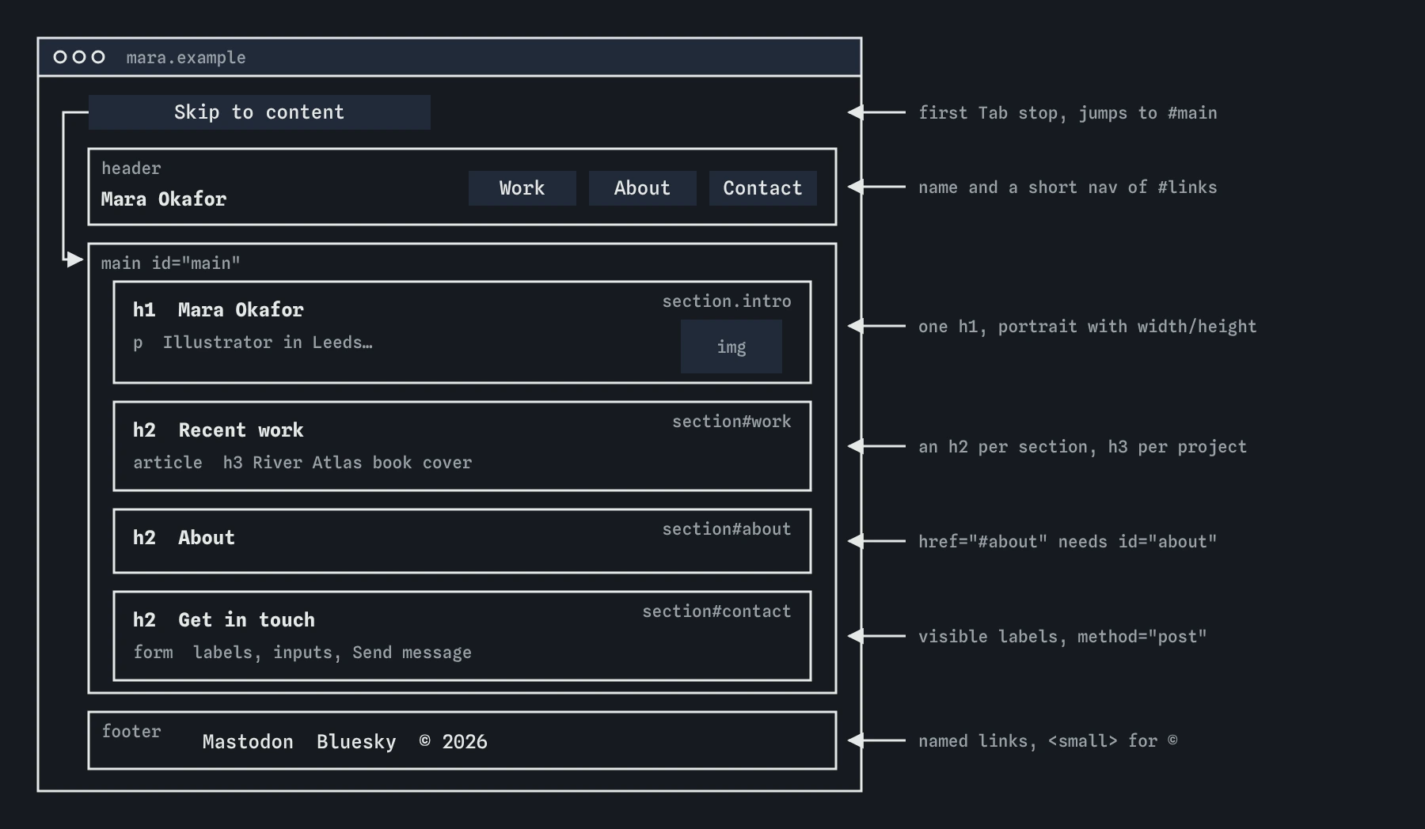Click the first window control circle
This screenshot has height=829, width=1425.
[x=60, y=57]
